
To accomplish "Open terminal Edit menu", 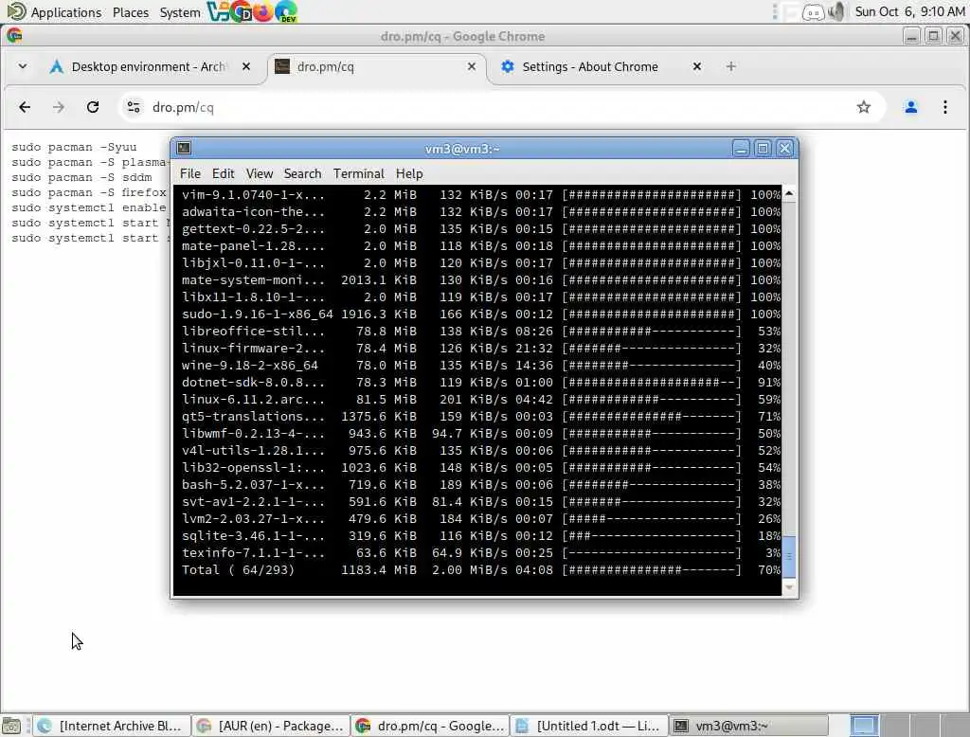I will (x=223, y=174).
